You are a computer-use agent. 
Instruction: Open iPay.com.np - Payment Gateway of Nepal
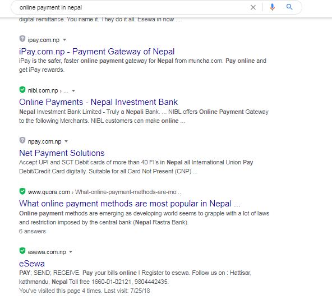click(x=97, y=52)
